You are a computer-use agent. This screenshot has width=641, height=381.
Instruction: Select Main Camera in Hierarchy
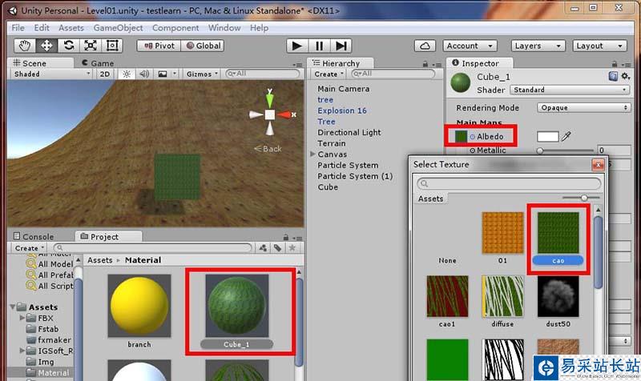(x=344, y=89)
